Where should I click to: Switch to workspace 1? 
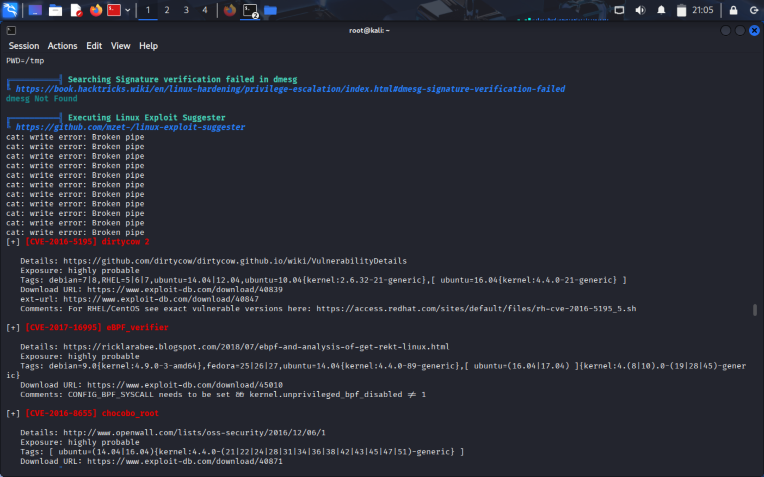tap(148, 10)
